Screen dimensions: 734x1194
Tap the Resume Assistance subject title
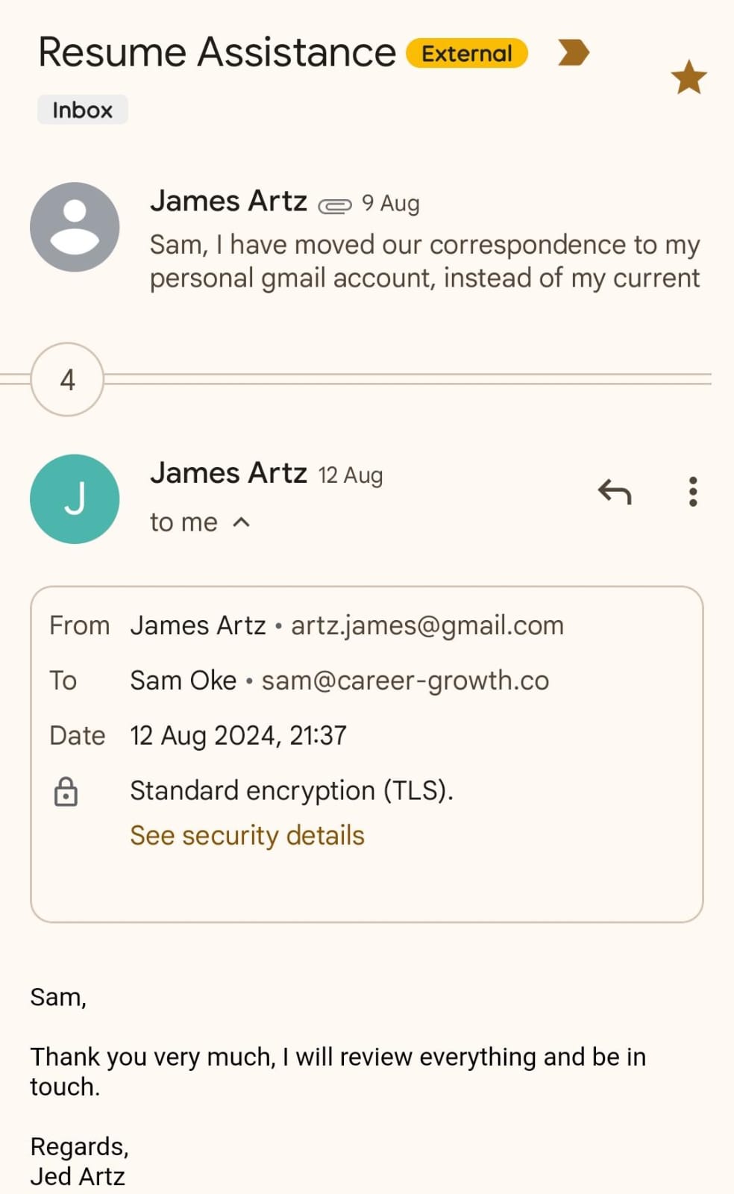pyautogui.click(x=216, y=52)
